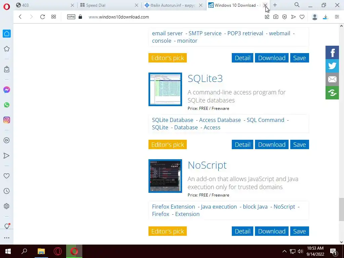
Task: Follow the Firefox Extension tag link
Action: tap(173, 207)
